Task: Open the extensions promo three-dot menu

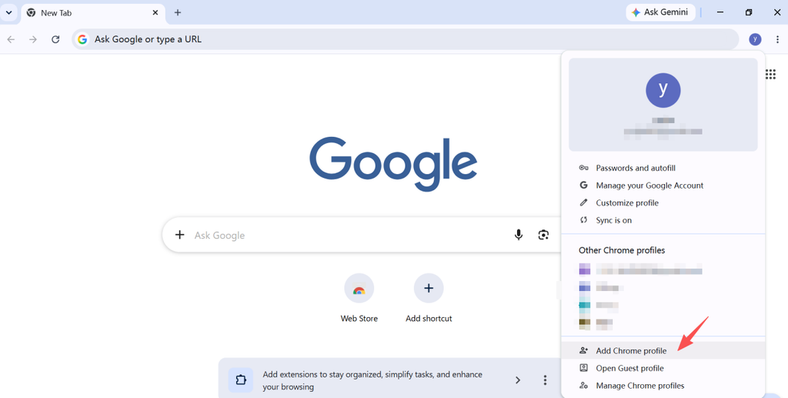Action: [545, 380]
